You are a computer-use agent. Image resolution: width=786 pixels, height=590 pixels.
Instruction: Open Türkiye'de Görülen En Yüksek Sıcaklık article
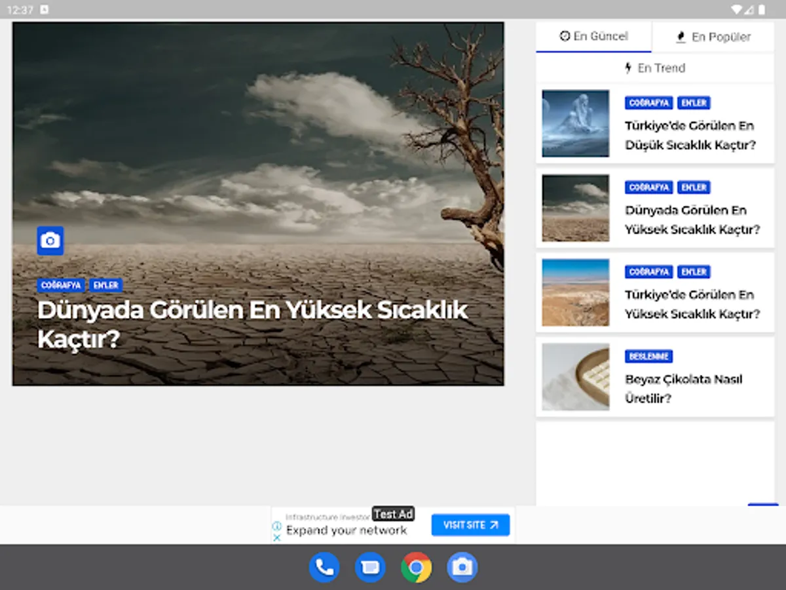[692, 304]
